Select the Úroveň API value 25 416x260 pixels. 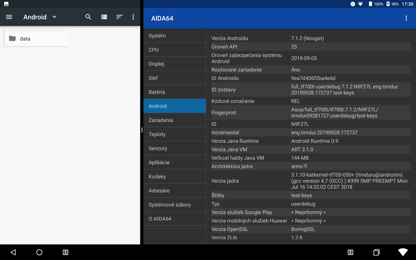click(x=294, y=47)
